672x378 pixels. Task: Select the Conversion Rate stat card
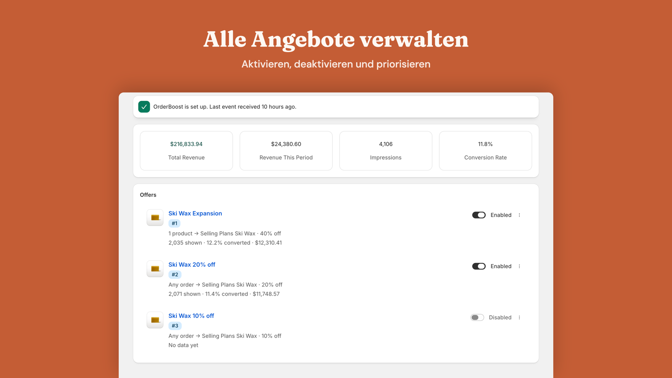[486, 151]
